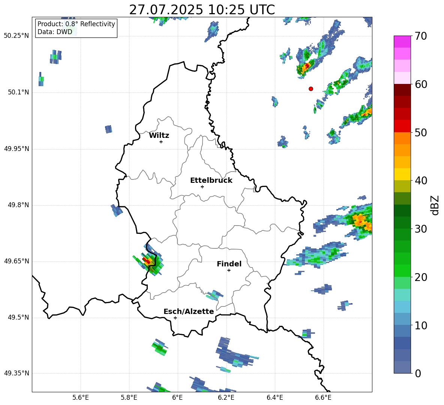444x405 pixels.
Task: Click the 49.5°N latitude label
Action: point(18,317)
